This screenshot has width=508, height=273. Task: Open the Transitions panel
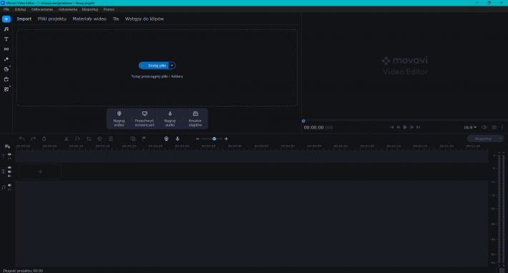click(6, 49)
